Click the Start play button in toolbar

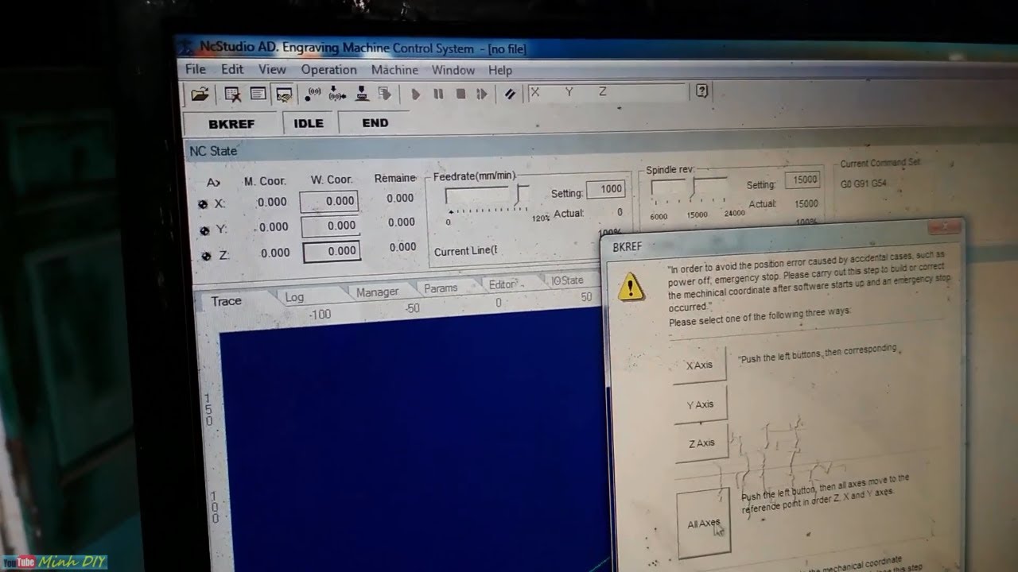415,94
